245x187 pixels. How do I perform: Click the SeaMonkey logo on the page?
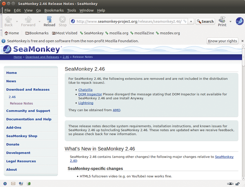pos(32,49)
